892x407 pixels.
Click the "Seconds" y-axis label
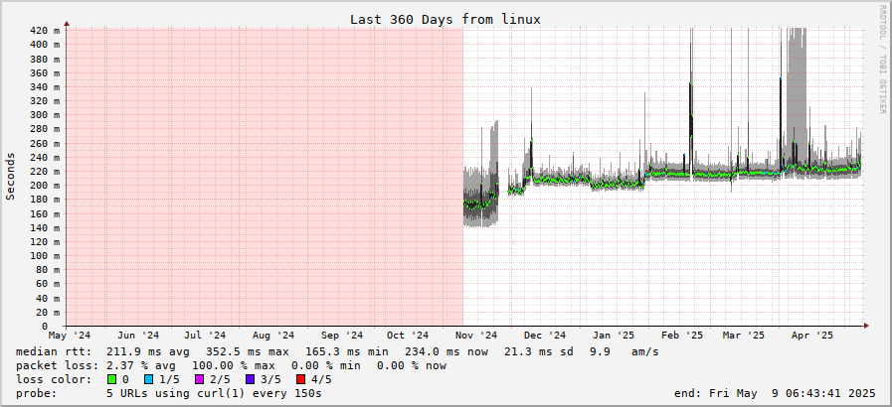tap(10, 176)
